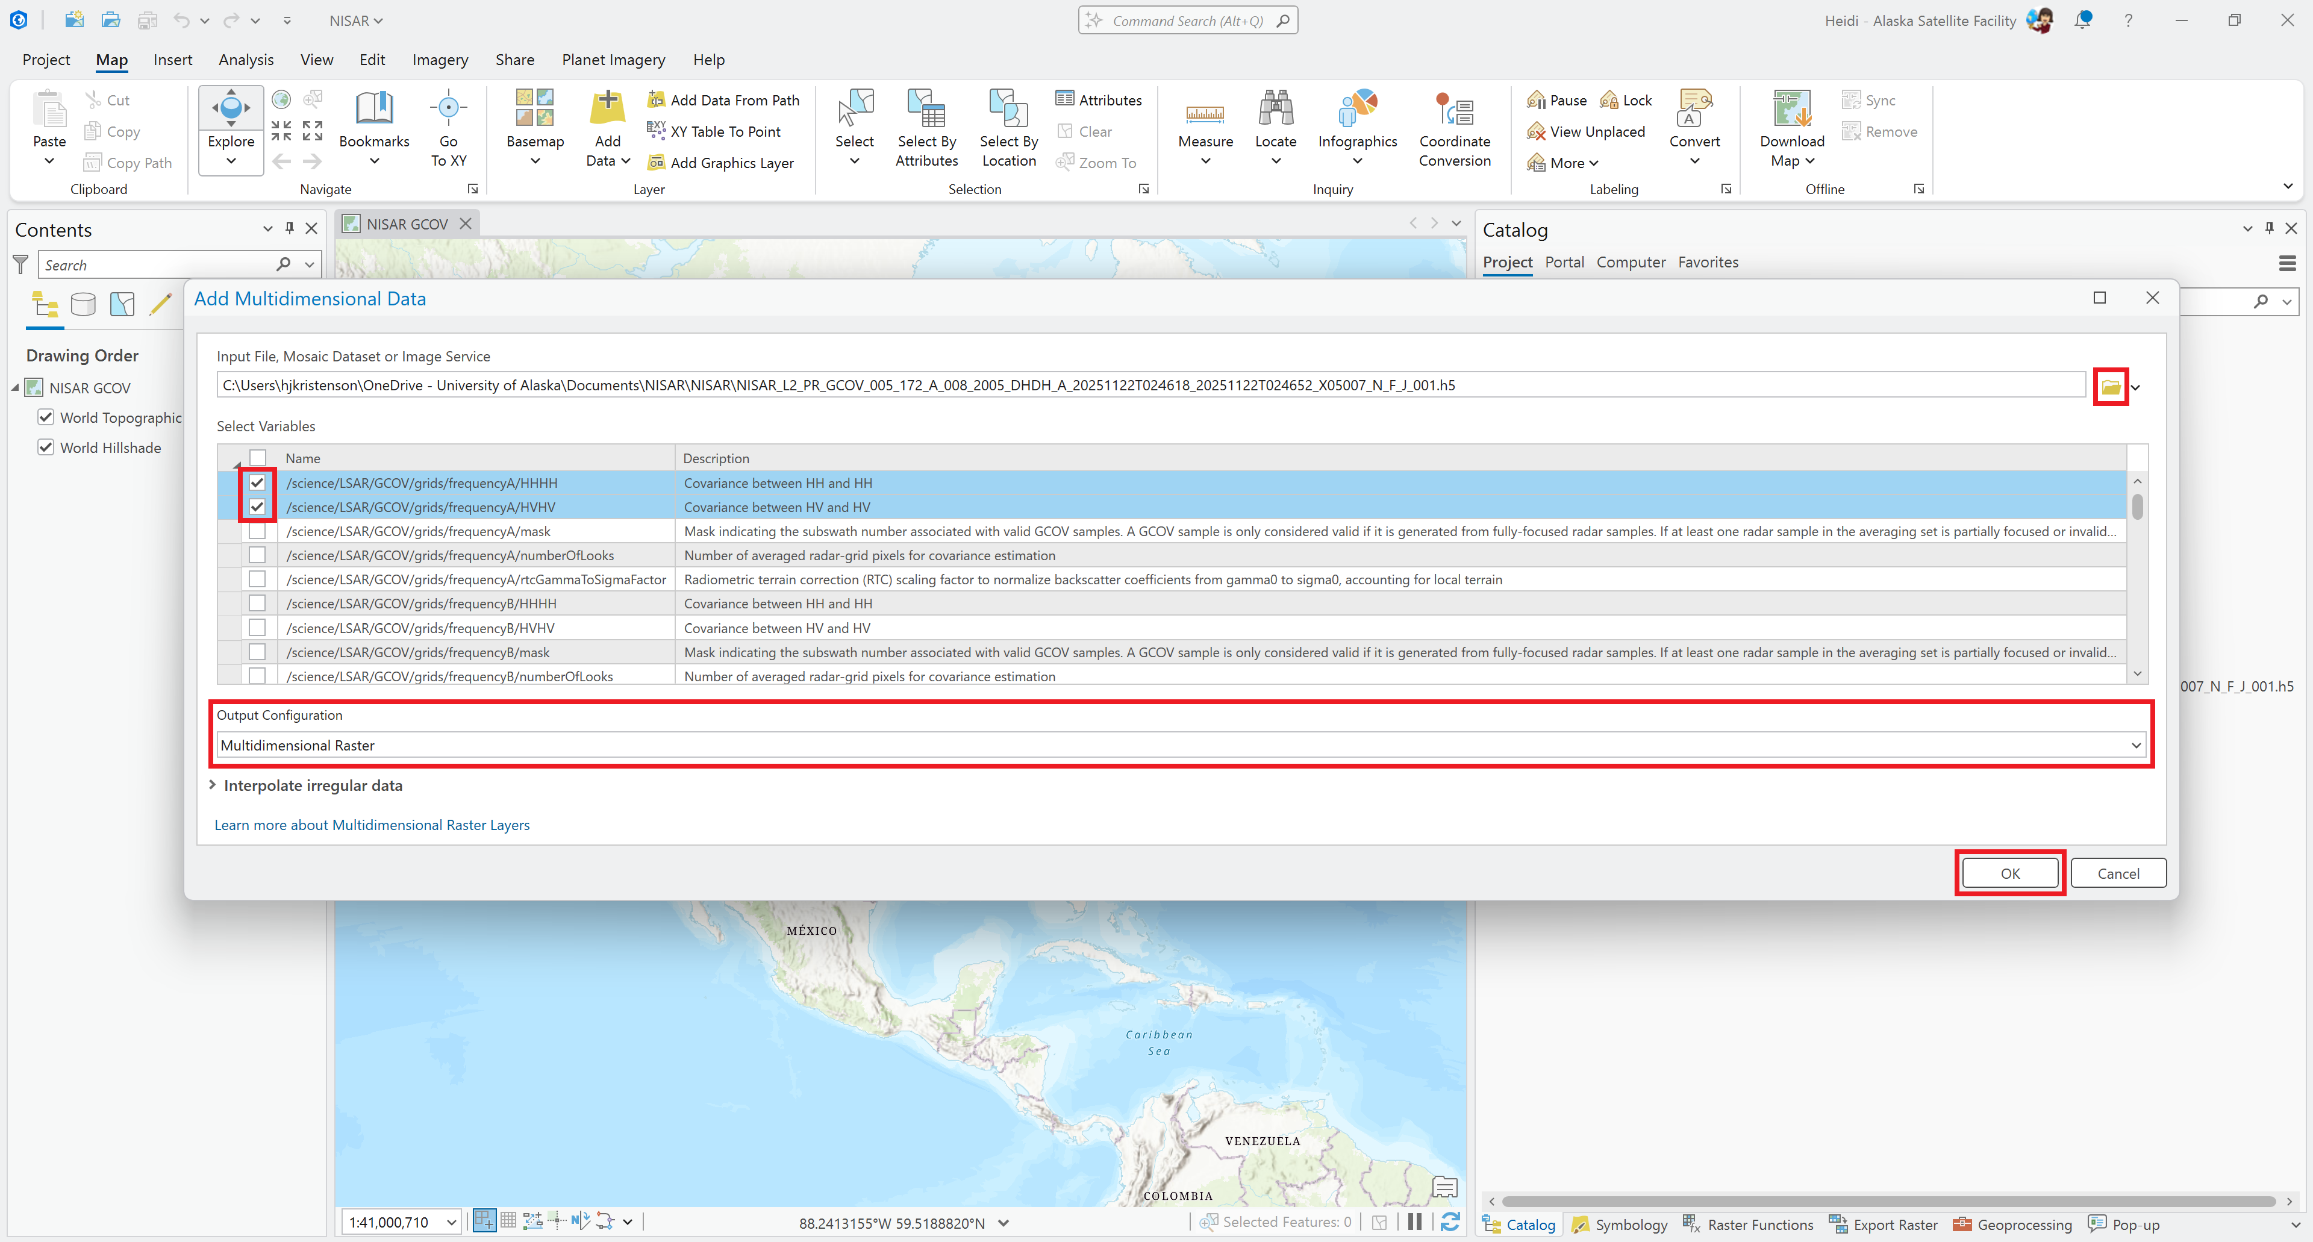
Task: Click OK to add multidimensional data
Action: tap(2009, 872)
